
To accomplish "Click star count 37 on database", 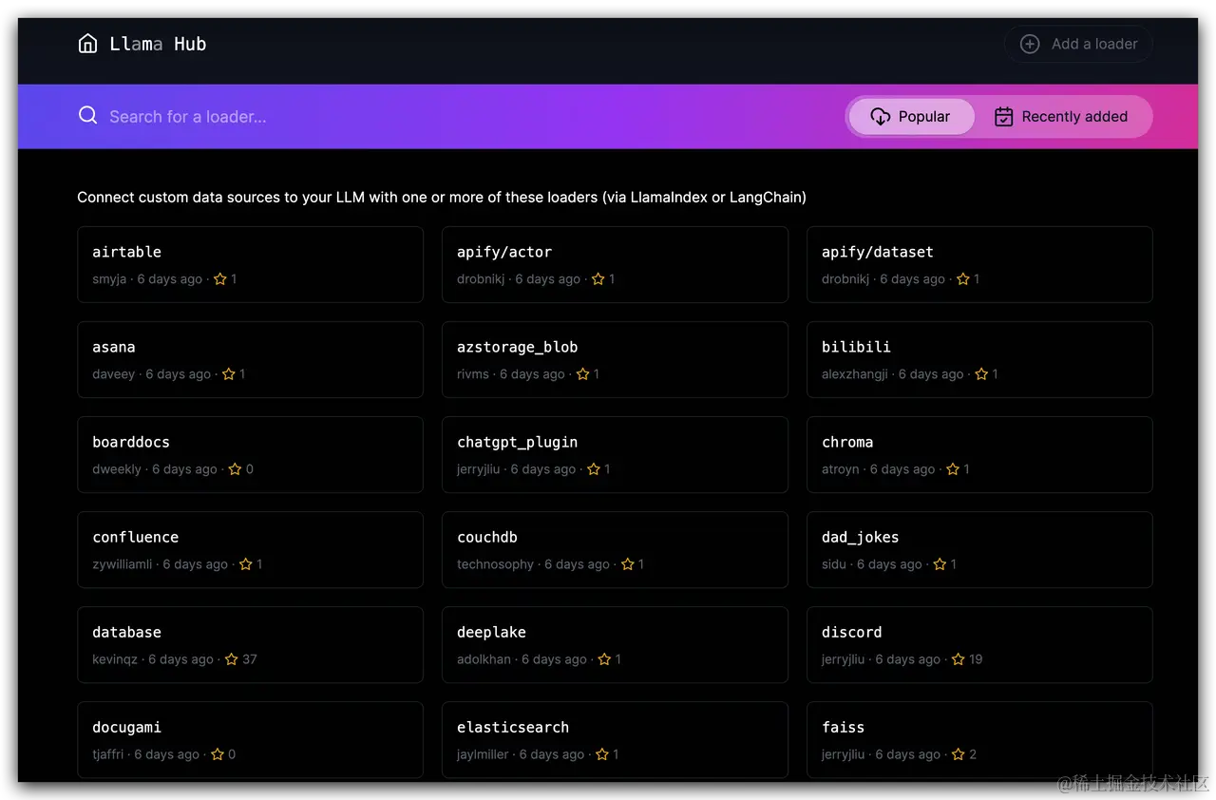I will coord(250,659).
